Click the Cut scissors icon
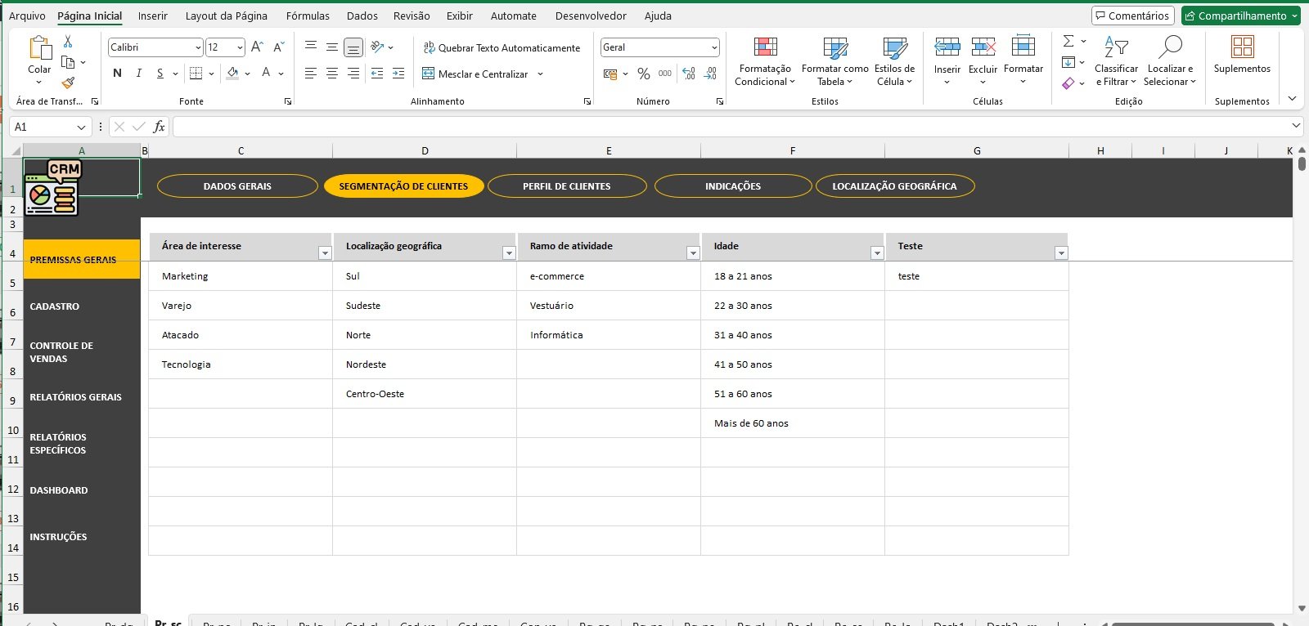Viewport: 1309px width, 626px height. 68,42
